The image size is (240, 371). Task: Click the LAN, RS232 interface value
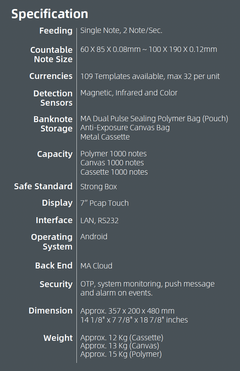coord(99,221)
